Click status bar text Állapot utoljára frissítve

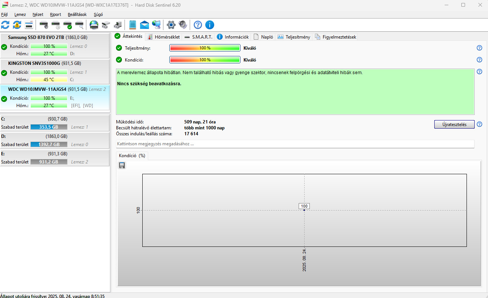[52, 296]
